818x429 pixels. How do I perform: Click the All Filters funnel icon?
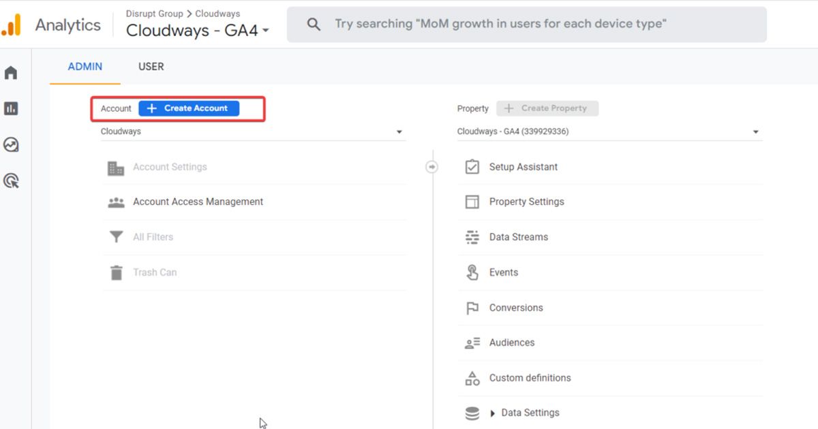(116, 237)
